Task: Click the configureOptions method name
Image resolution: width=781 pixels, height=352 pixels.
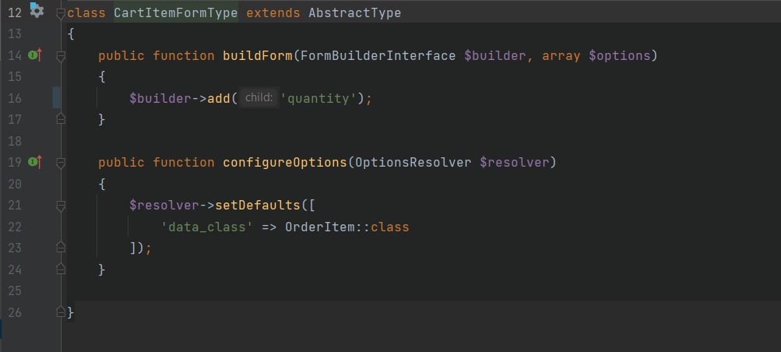Action: pyautogui.click(x=285, y=162)
